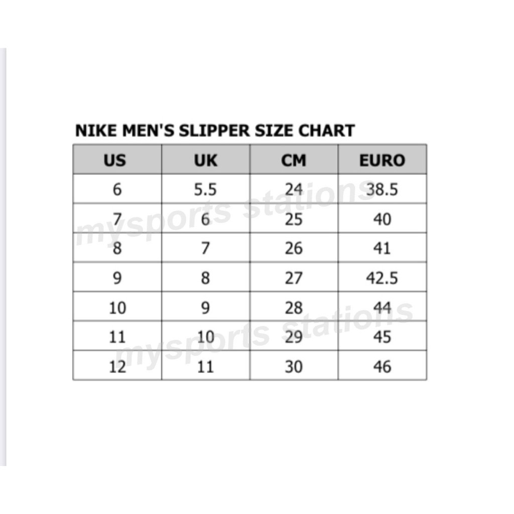Image resolution: width=514 pixels, height=514 pixels.
Task: Click the EURO column header
Action: 382,160
